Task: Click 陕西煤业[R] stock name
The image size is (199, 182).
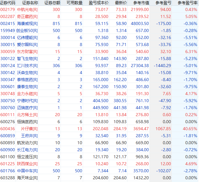Action: 27,164
